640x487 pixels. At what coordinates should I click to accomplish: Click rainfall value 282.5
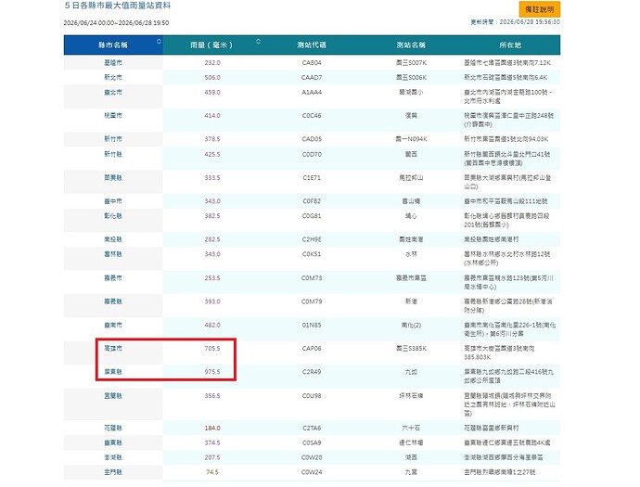pos(212,239)
